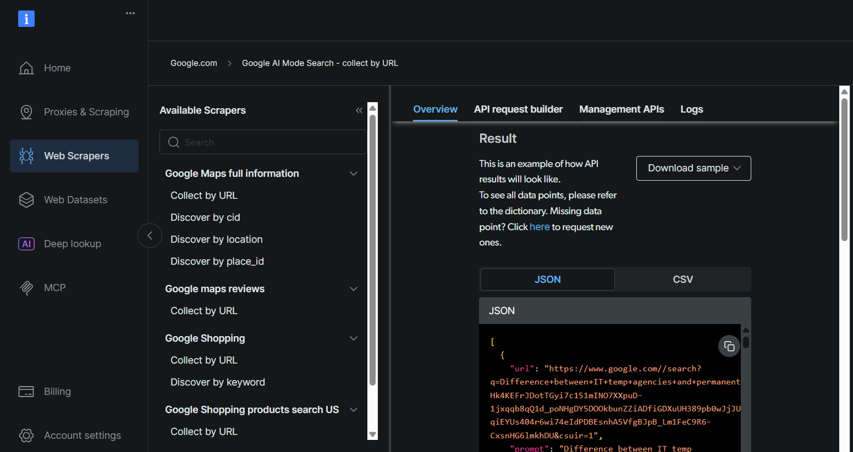Image resolution: width=853 pixels, height=452 pixels.
Task: Click the here link to request data points
Action: (x=540, y=226)
